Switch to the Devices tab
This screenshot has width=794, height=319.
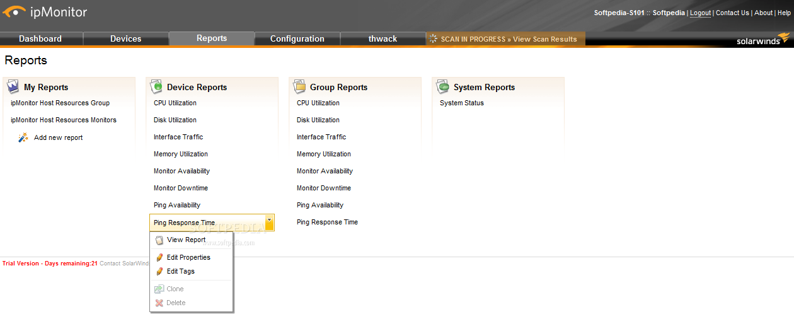[x=126, y=38]
